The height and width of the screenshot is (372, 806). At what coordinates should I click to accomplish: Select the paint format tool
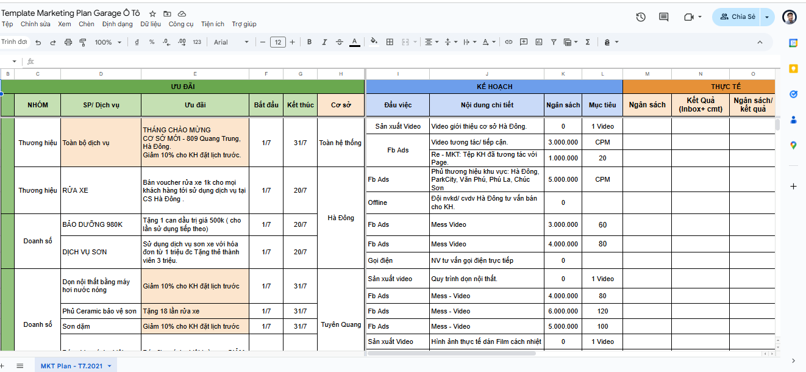(x=83, y=42)
